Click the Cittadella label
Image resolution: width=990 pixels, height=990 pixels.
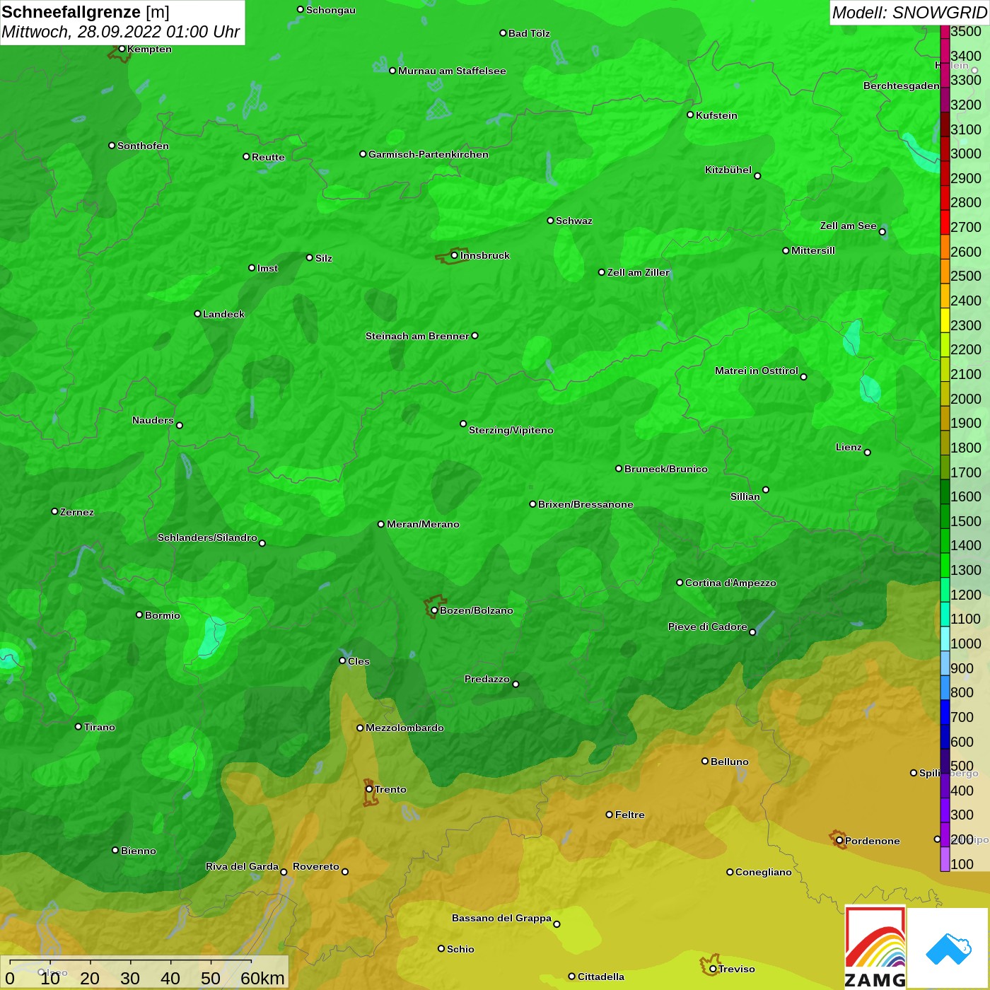click(x=601, y=977)
